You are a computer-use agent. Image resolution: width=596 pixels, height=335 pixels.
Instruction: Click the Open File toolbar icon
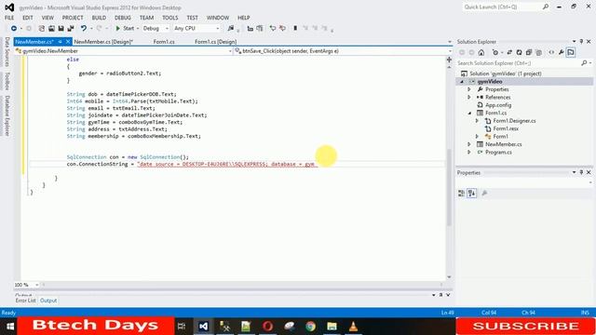(51, 29)
